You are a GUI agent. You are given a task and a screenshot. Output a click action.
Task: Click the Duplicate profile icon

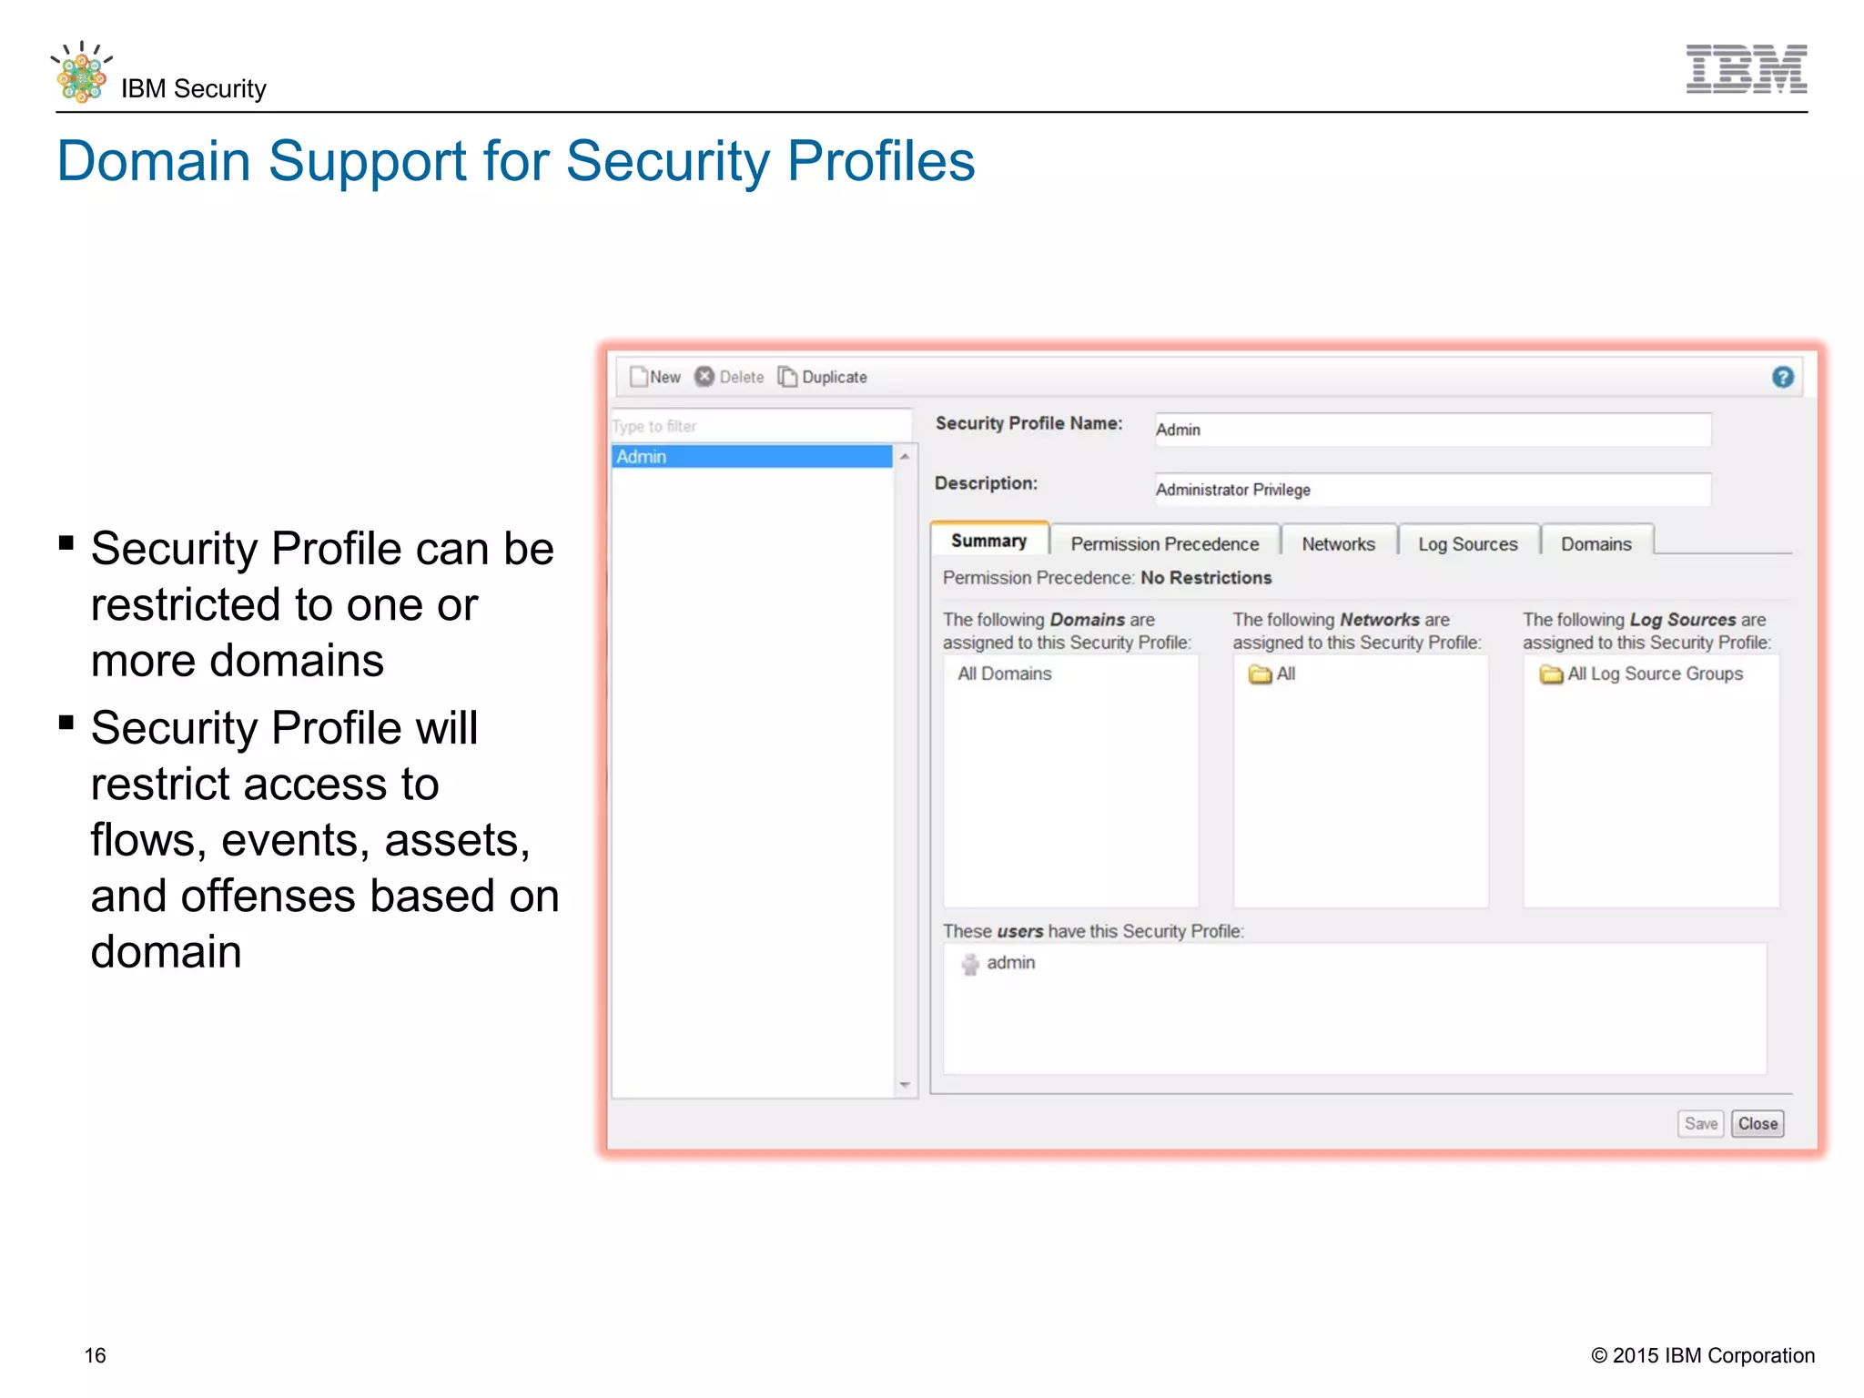787,377
